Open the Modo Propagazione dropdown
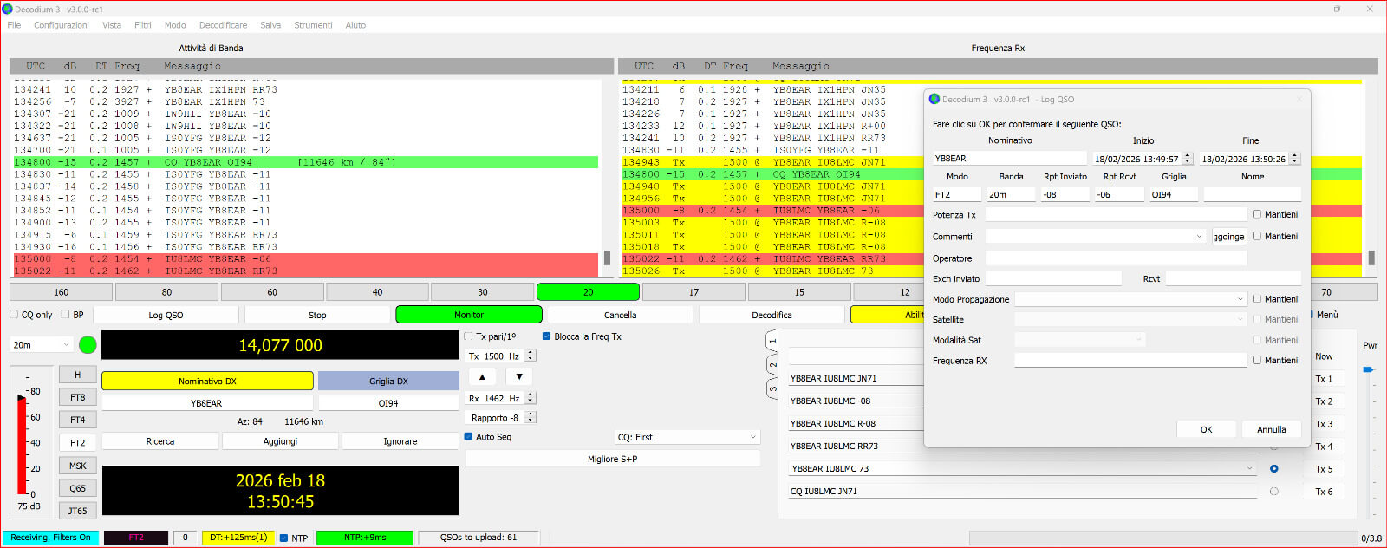The image size is (1387, 548). coord(1130,299)
